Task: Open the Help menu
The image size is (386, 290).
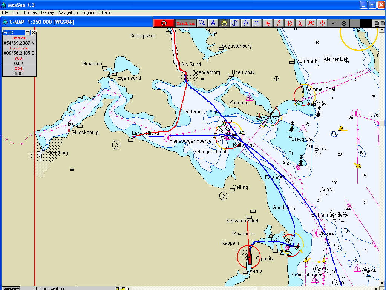Action: pyautogui.click(x=106, y=12)
